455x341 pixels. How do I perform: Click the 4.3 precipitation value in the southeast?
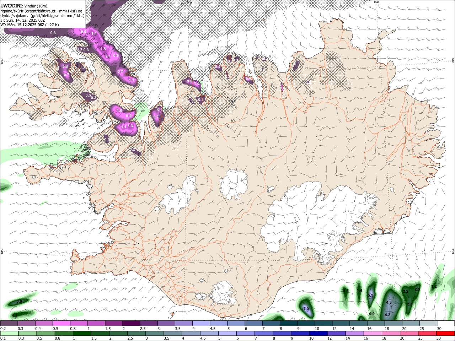pyautogui.click(x=389, y=302)
